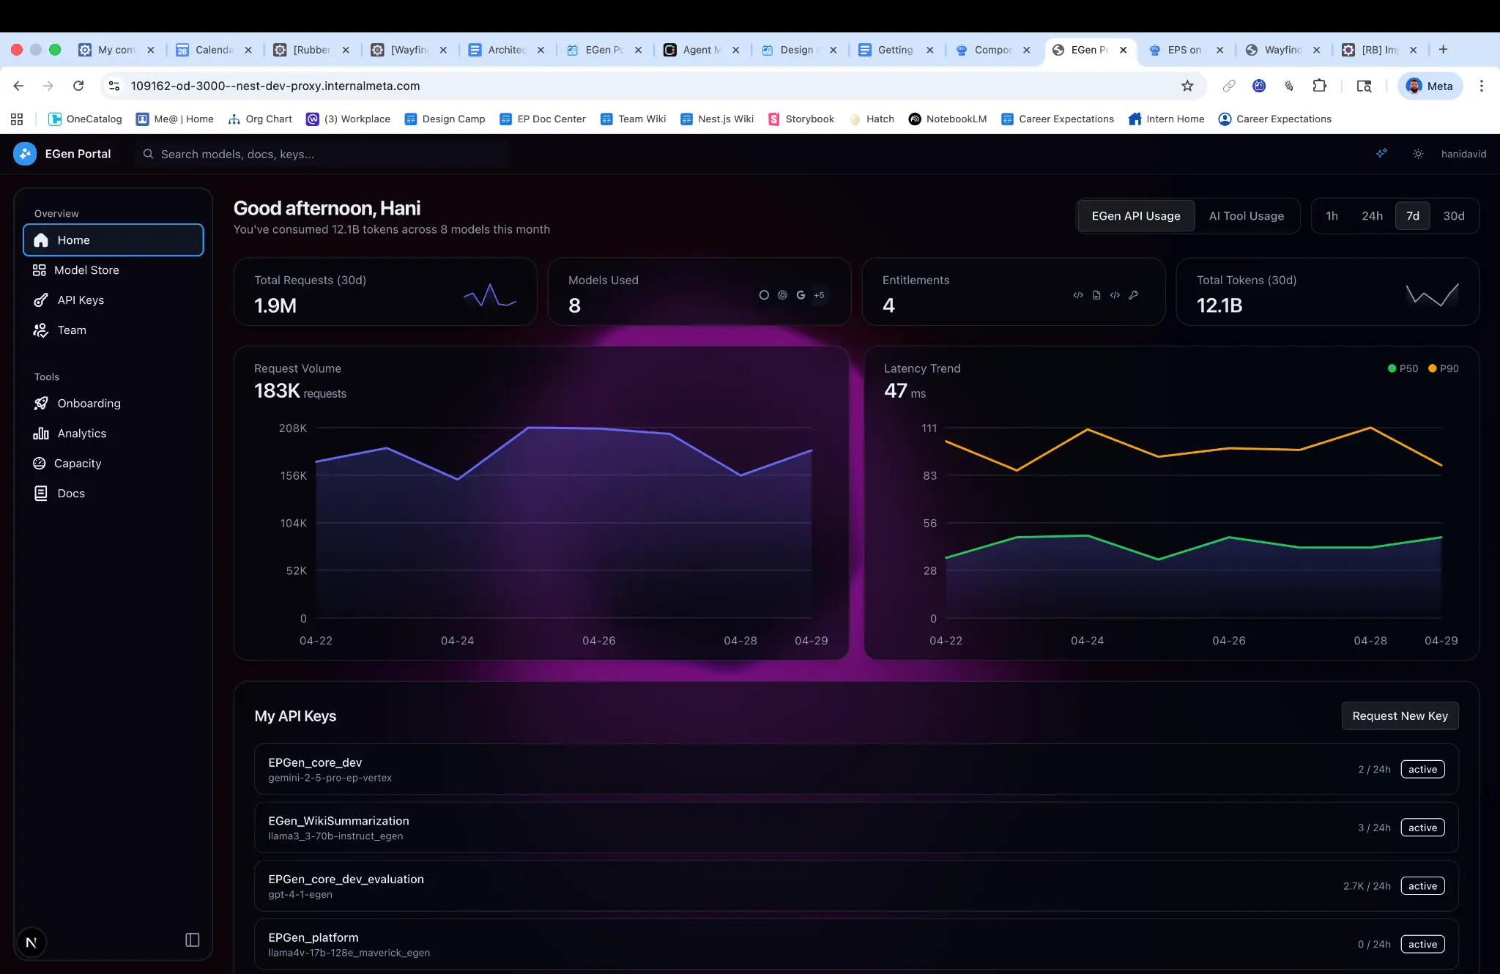Click the OpenAI model icon in Models Used

(x=782, y=295)
